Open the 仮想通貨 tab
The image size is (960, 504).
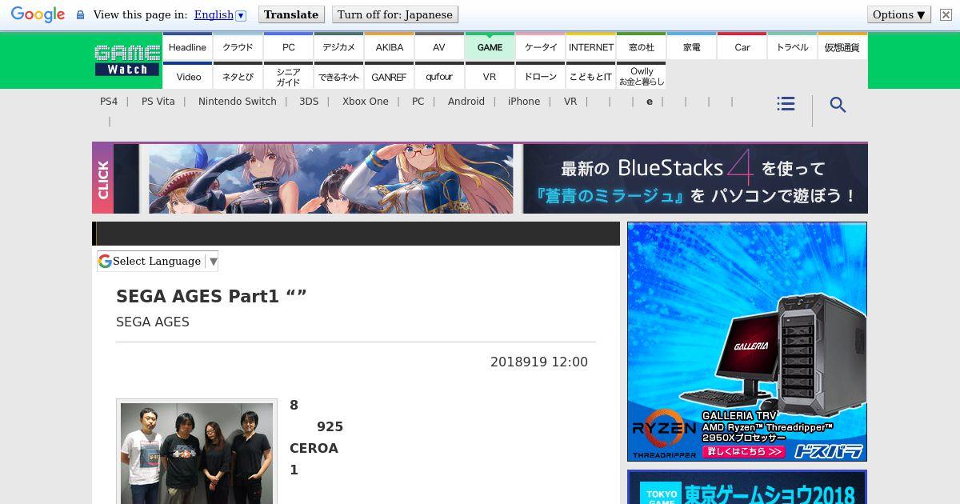pos(842,47)
